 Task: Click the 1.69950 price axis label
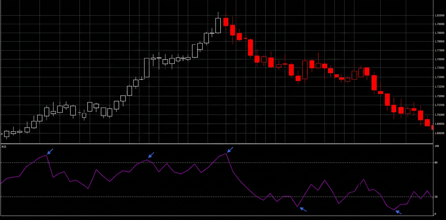pyautogui.click(x=440, y=124)
